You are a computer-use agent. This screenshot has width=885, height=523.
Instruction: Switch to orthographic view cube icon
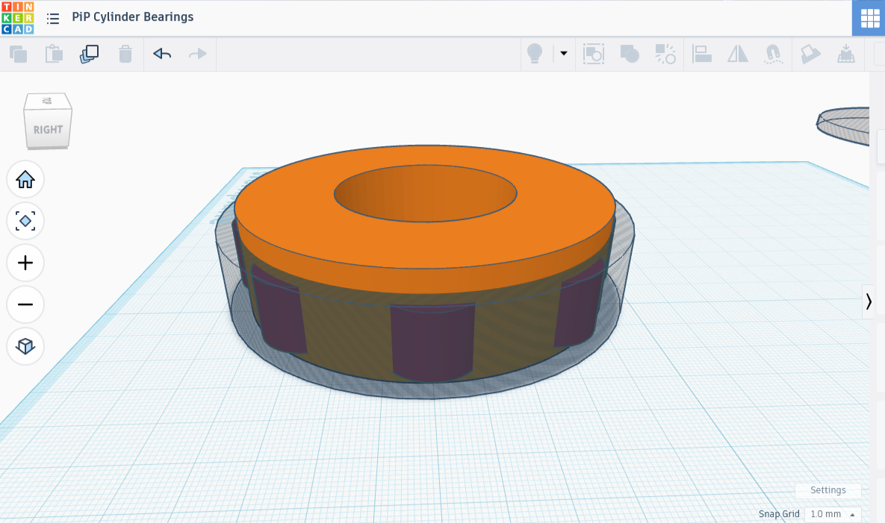pos(25,346)
